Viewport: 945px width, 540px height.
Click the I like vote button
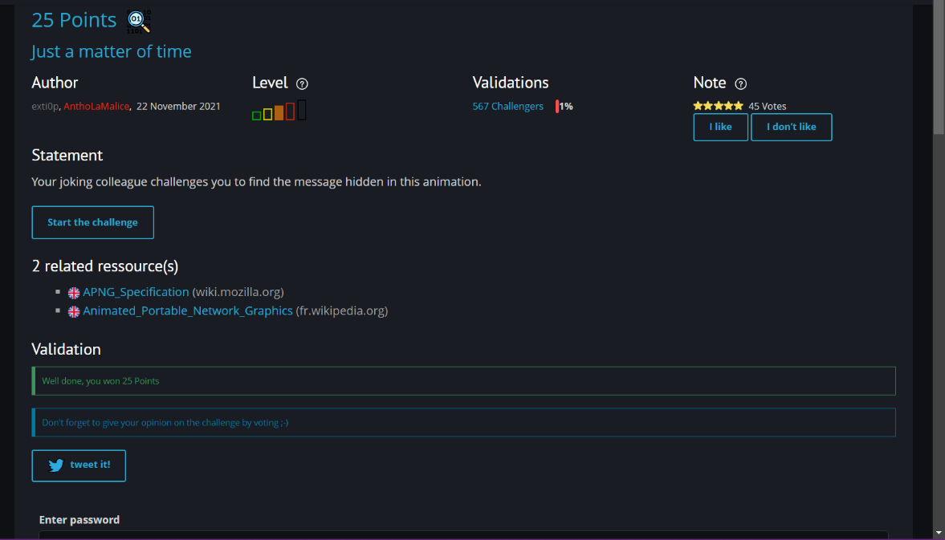coord(720,127)
